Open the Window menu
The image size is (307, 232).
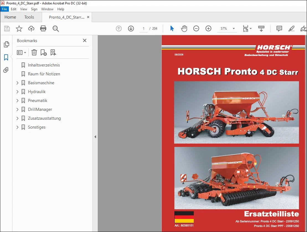click(47, 9)
